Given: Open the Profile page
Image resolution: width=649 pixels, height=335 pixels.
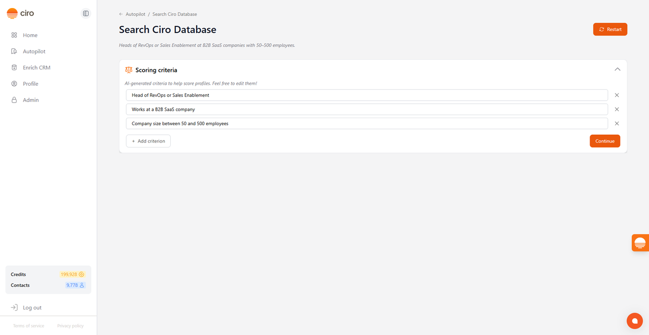Looking at the screenshot, I should click(30, 84).
